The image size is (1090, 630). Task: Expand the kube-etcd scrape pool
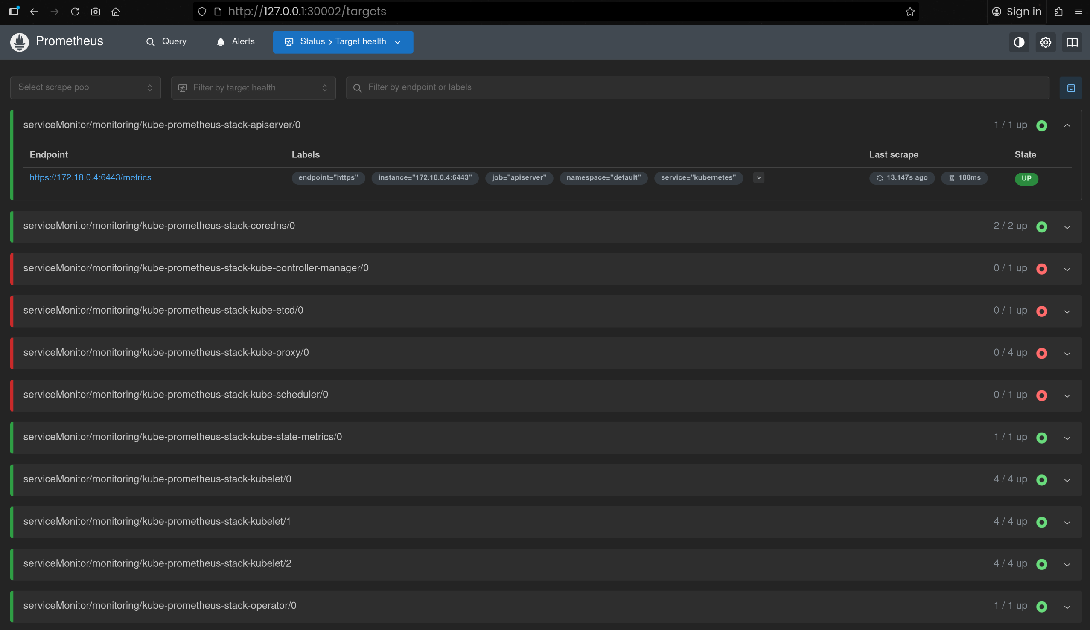(1067, 311)
